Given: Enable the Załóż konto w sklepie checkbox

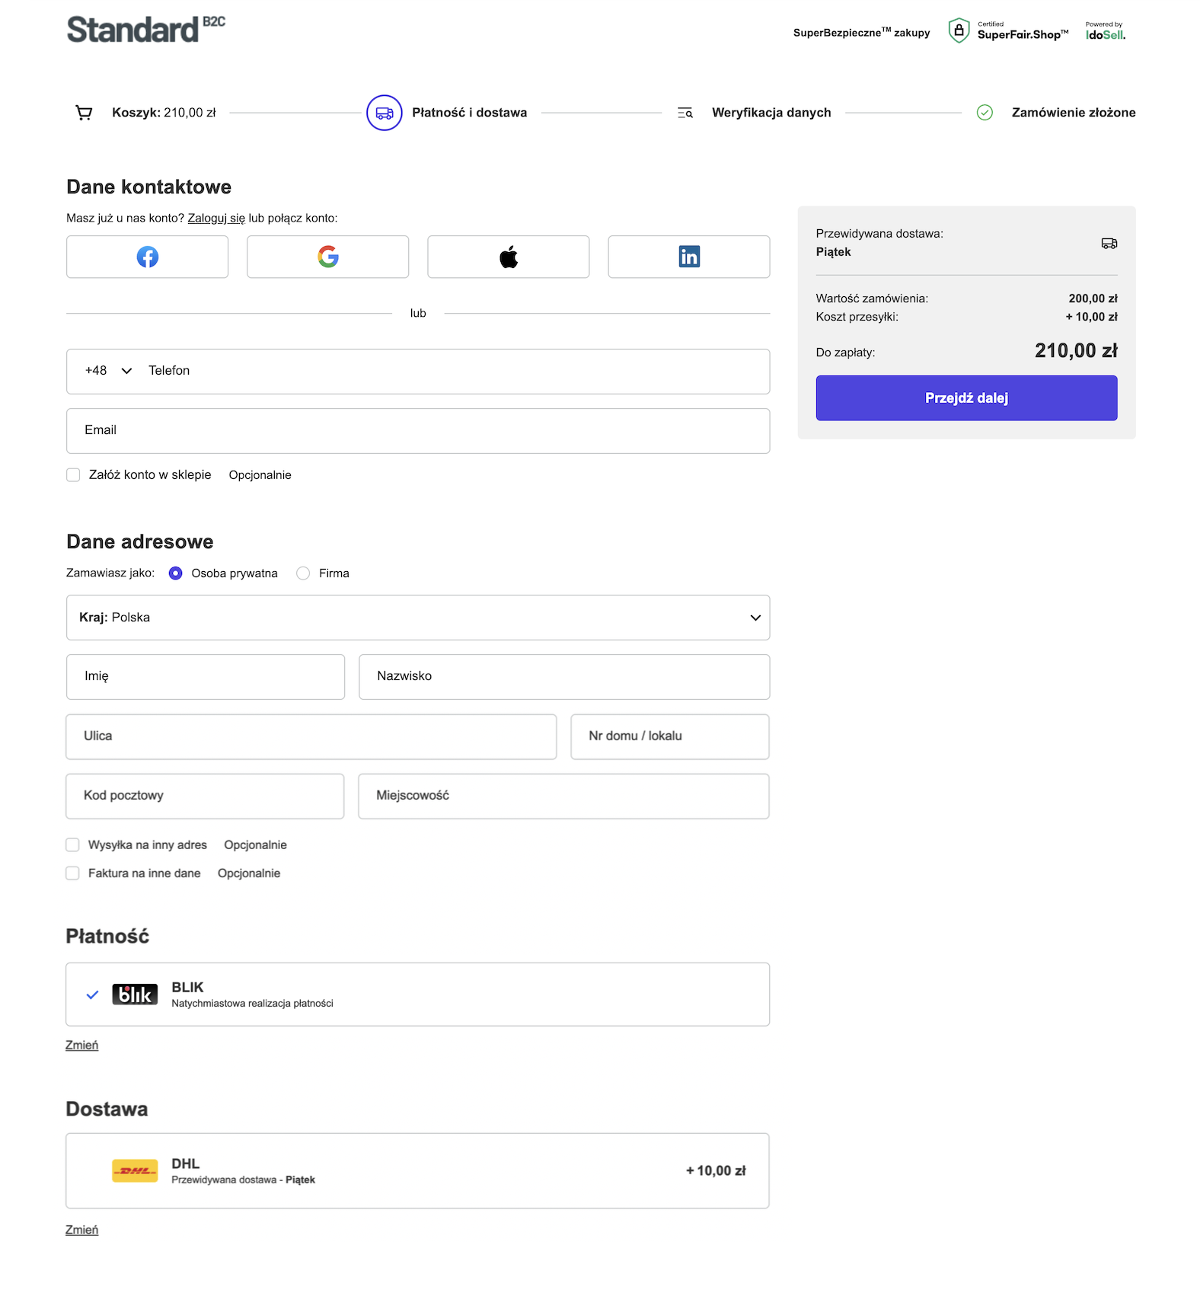Looking at the screenshot, I should point(73,474).
